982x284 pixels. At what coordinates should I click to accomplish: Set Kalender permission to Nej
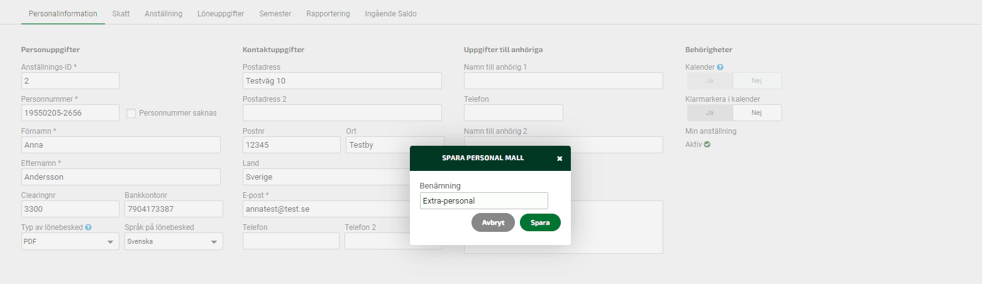click(x=757, y=80)
